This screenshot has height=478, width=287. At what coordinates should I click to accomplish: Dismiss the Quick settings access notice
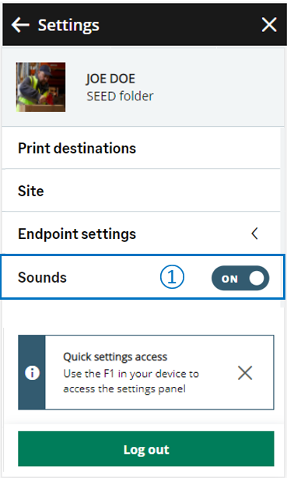point(245,373)
